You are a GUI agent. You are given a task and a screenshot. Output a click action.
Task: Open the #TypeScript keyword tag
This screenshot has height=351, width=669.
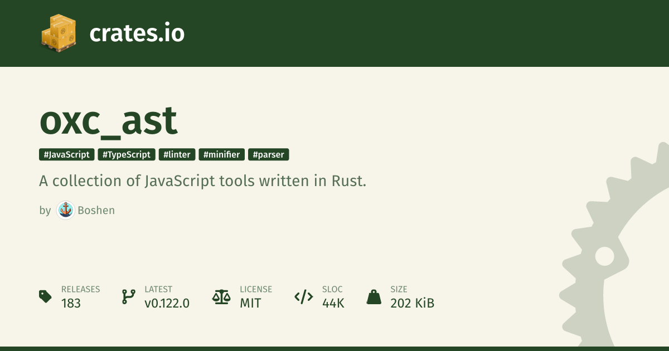(127, 155)
